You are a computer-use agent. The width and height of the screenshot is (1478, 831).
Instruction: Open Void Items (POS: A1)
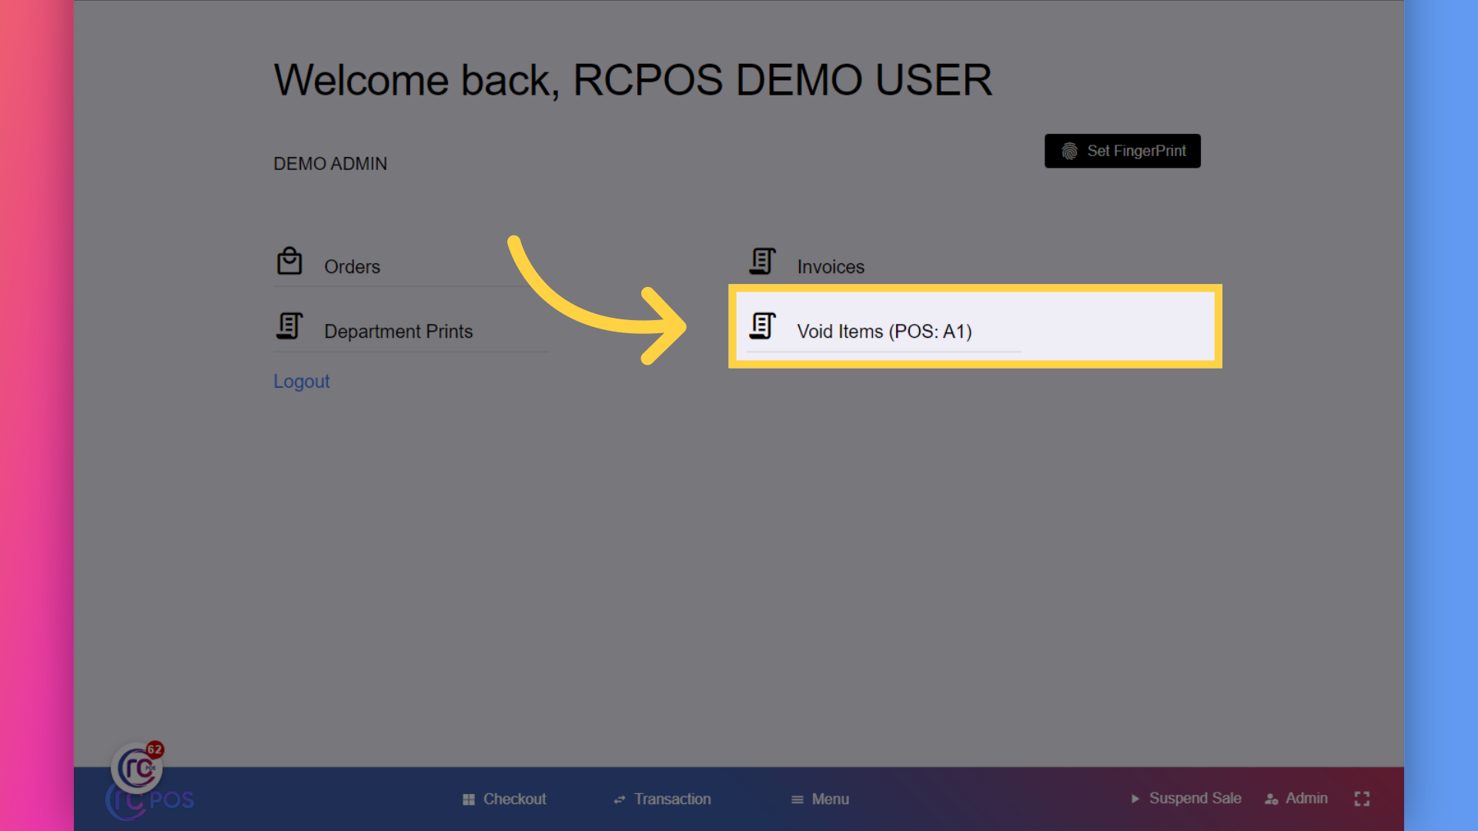[884, 332]
